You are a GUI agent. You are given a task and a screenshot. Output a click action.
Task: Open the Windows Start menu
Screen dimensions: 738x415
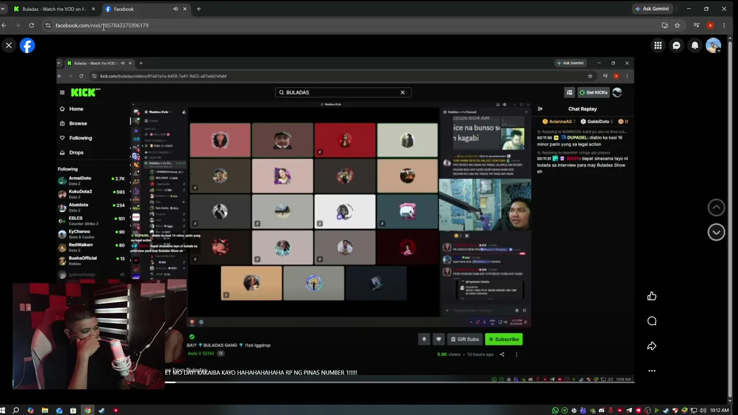pos(3,410)
